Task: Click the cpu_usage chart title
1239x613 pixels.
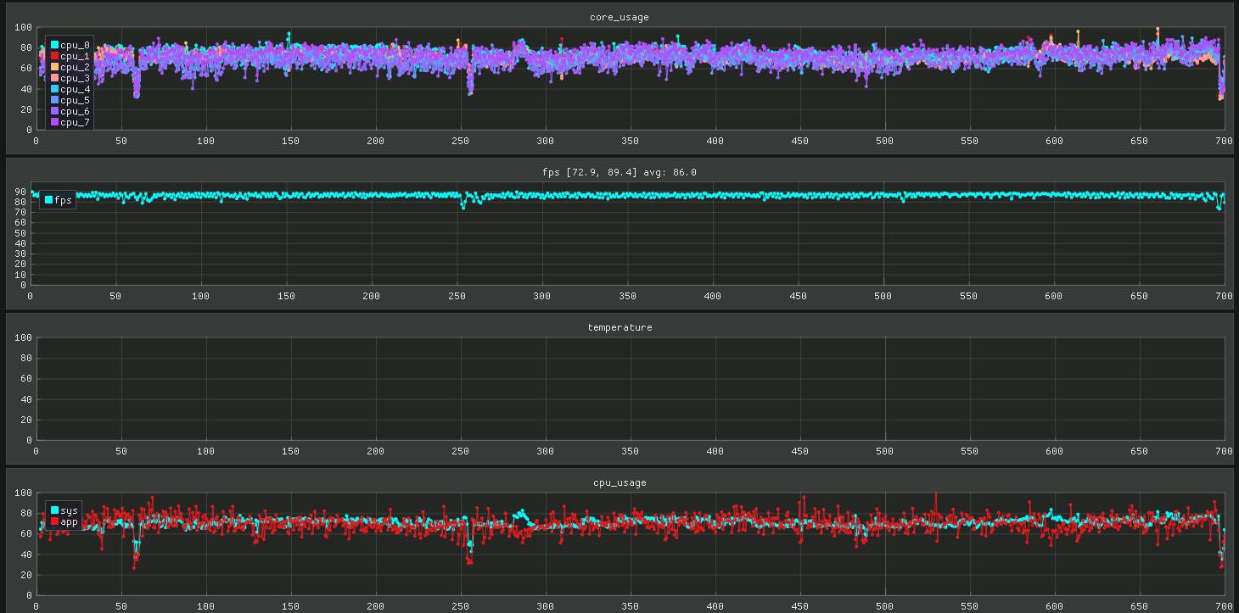Action: click(x=619, y=482)
